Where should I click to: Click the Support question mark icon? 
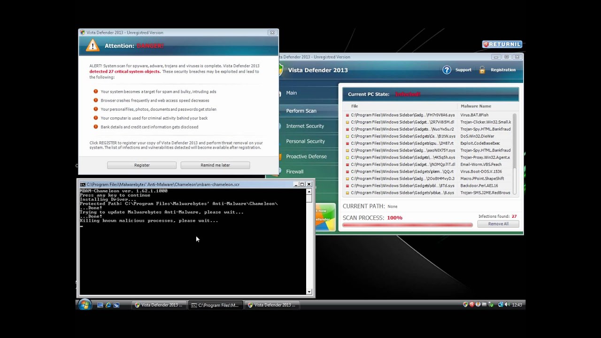[447, 70]
